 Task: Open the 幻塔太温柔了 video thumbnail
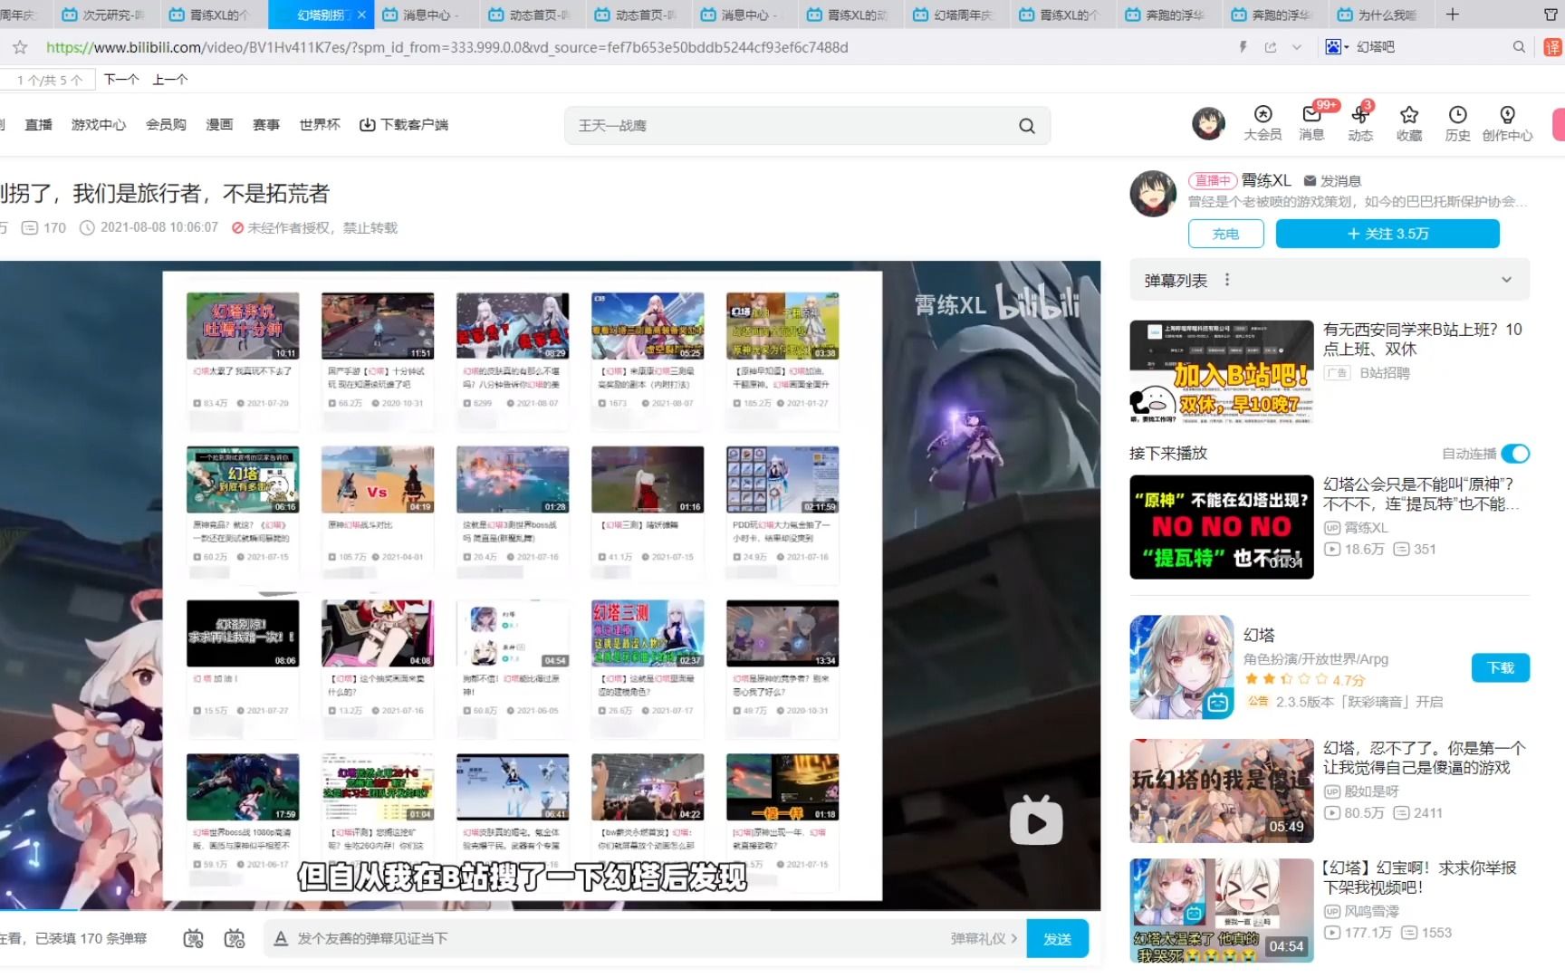tap(1222, 910)
